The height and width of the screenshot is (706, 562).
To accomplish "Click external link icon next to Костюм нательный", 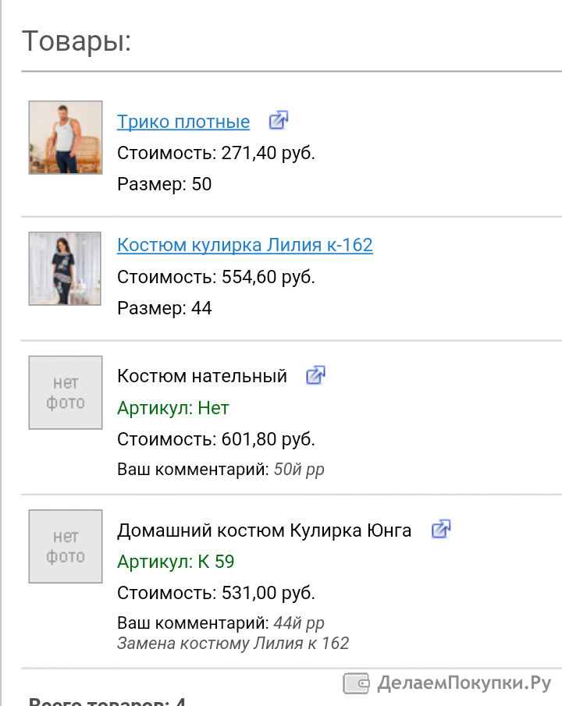I will (x=315, y=374).
